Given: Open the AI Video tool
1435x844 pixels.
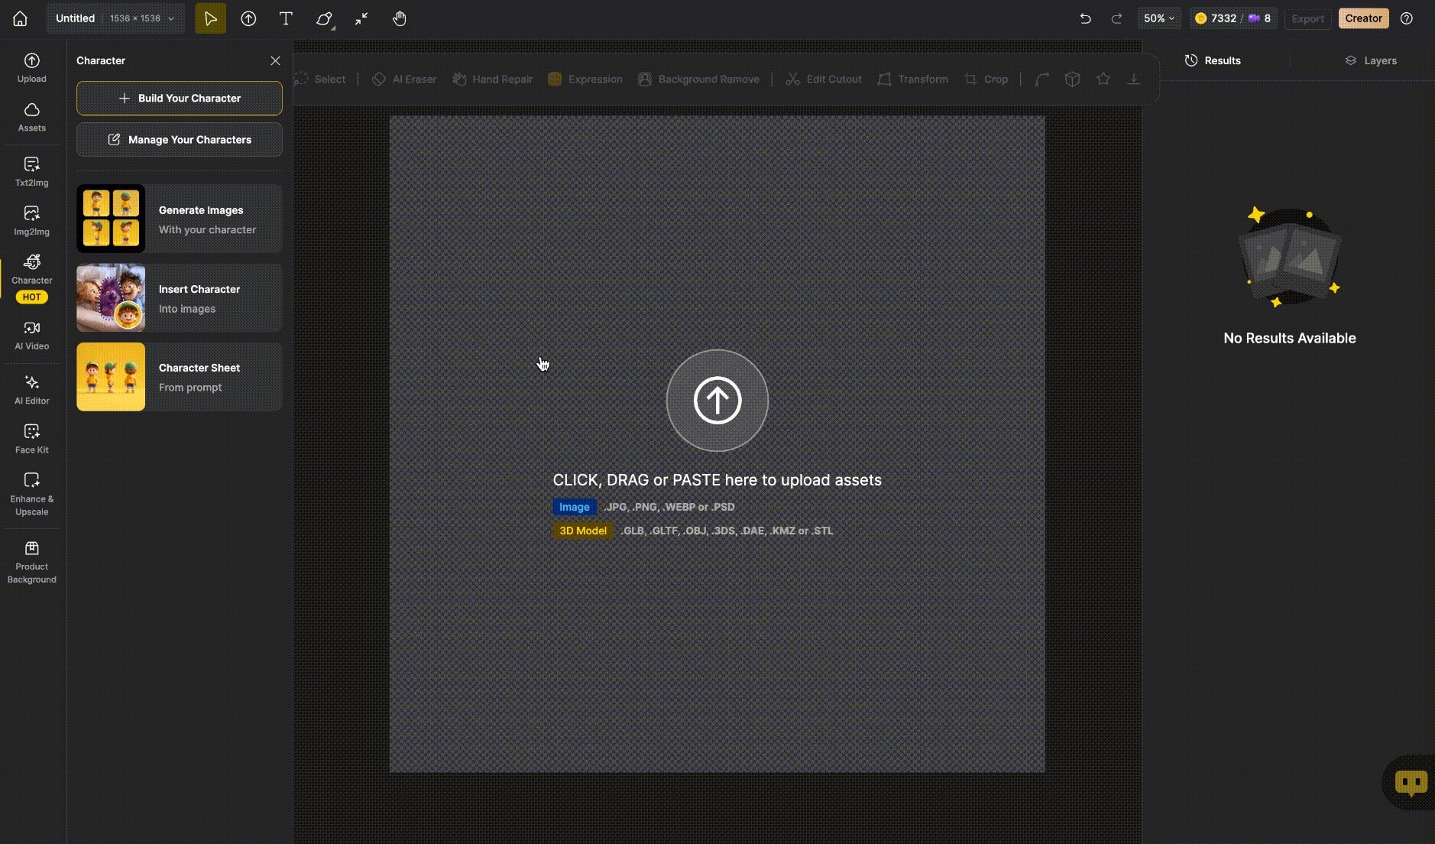Looking at the screenshot, I should pyautogui.click(x=31, y=335).
